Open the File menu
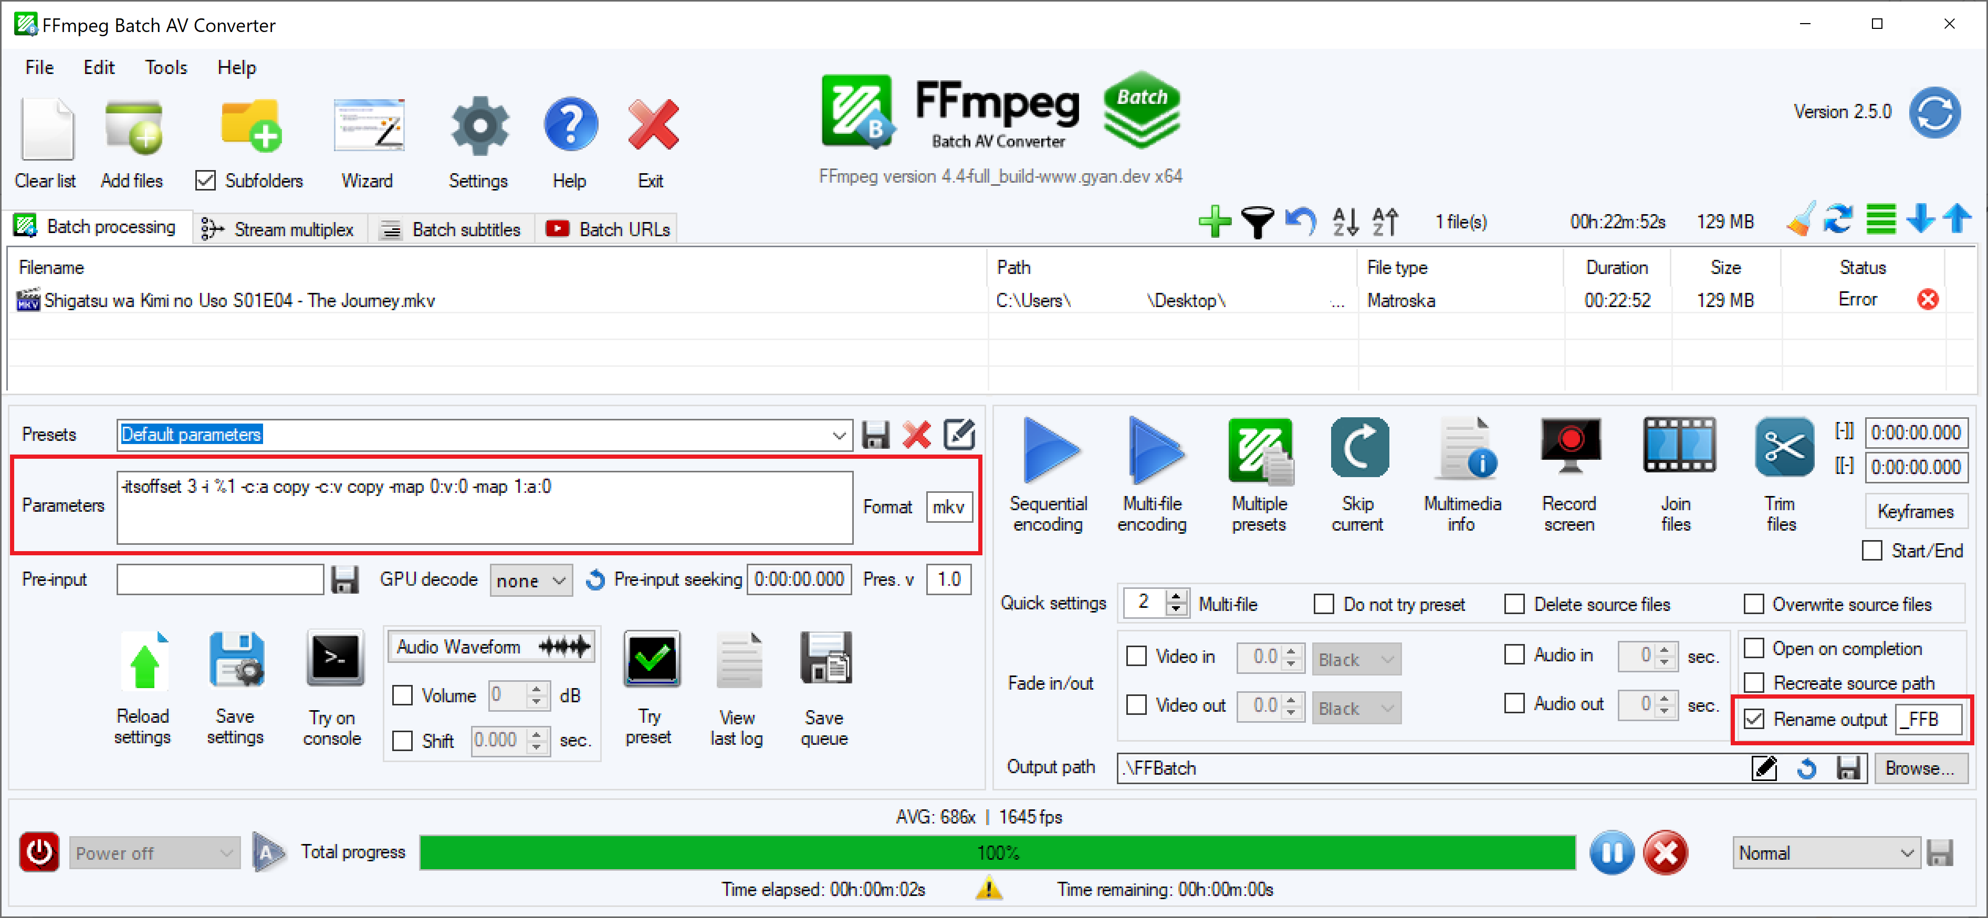 coord(39,68)
